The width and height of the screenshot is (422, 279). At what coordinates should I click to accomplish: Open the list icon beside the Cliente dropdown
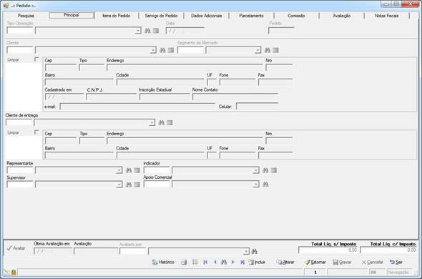(x=171, y=50)
